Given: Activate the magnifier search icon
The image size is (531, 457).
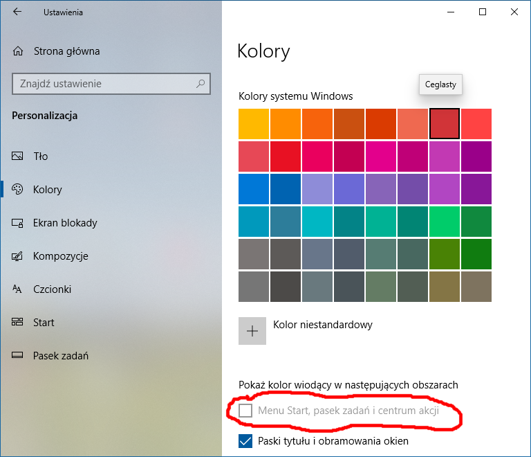Looking at the screenshot, I should [201, 83].
